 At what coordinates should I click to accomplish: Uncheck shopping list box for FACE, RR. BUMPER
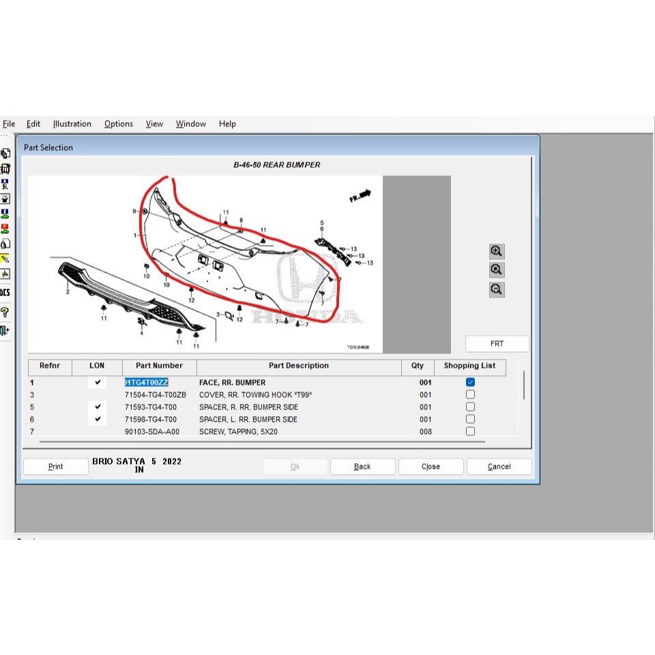pyautogui.click(x=470, y=383)
